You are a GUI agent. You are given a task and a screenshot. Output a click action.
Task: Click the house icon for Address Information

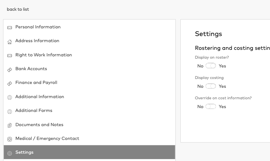[10, 42]
